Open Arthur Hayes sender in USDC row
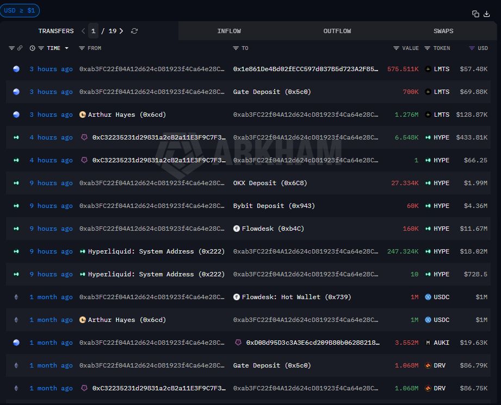501x405 pixels. point(127,320)
